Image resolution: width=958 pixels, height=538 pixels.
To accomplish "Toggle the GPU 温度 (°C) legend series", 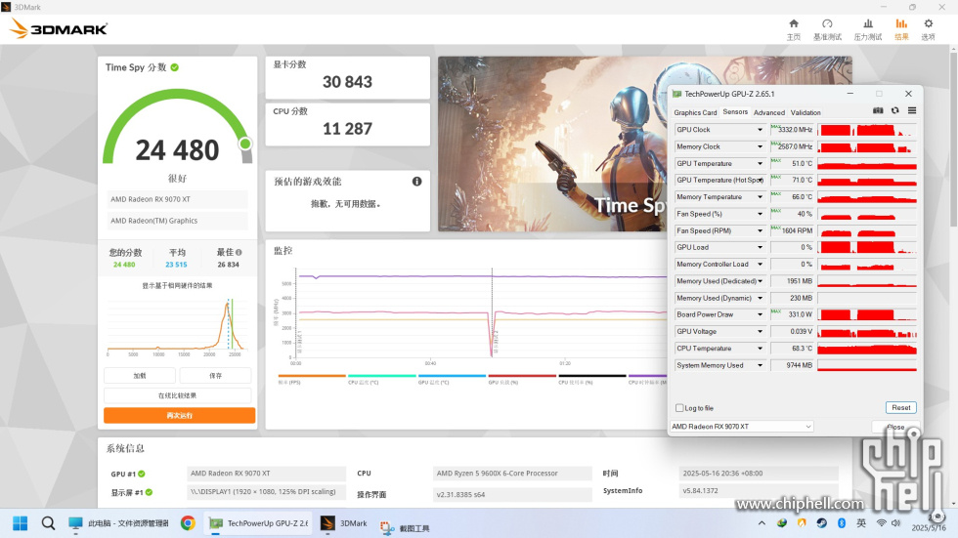I will click(452, 379).
